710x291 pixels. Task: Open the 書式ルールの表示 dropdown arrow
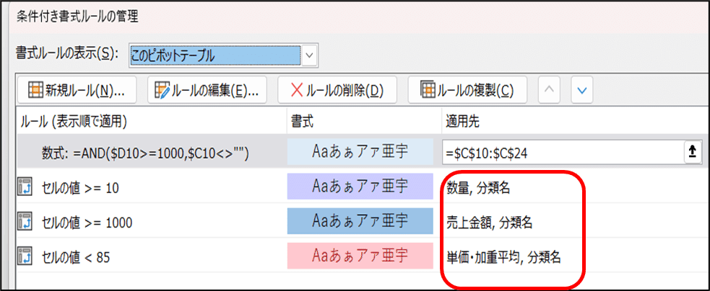[x=309, y=55]
